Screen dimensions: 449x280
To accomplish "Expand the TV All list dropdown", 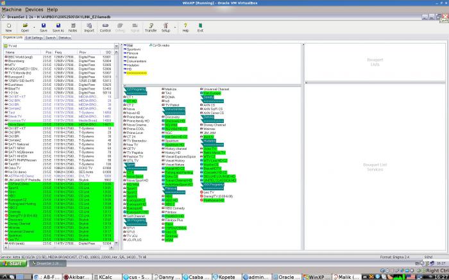I will pyautogui.click(x=116, y=46).
